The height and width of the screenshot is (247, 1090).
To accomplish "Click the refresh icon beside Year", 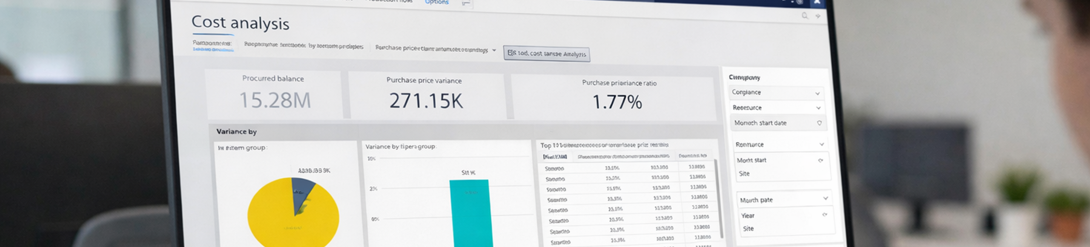I will (x=825, y=215).
